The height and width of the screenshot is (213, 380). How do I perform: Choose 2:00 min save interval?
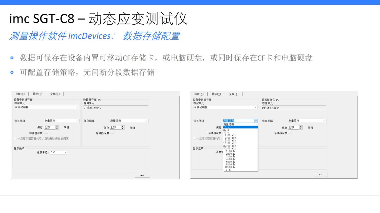coord(240,138)
